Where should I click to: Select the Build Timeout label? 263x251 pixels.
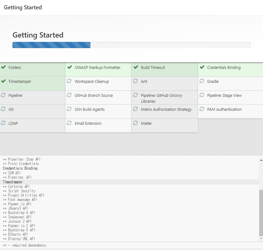tap(153, 68)
